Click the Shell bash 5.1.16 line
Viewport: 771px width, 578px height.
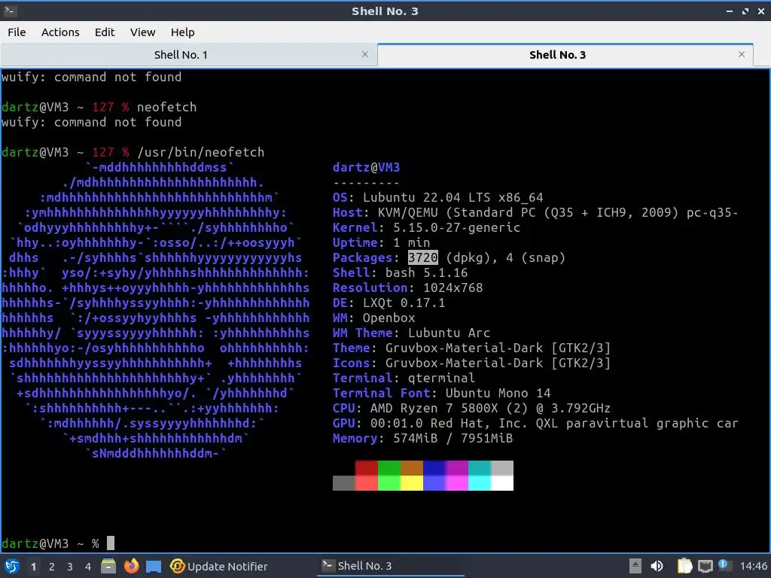tap(401, 272)
